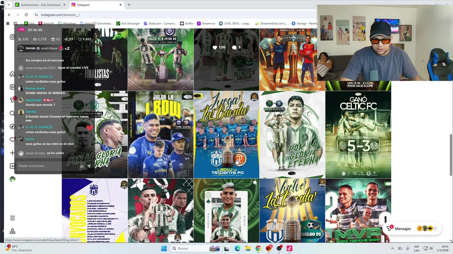This screenshot has height=254, width=453.
Task: Reload the page with refresh button
Action: (26, 15)
